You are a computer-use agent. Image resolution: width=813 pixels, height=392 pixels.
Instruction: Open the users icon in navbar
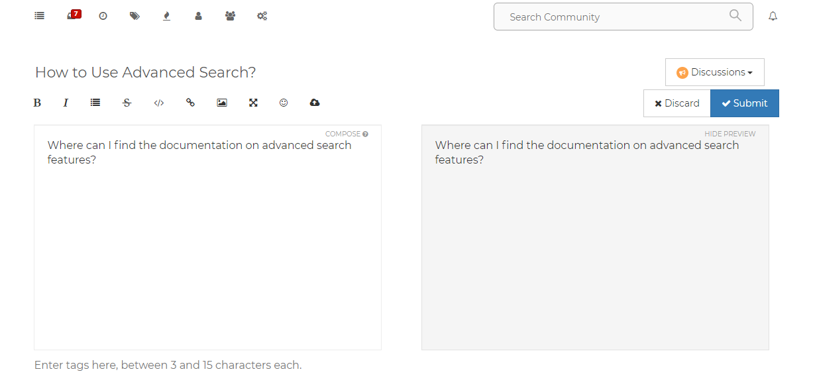(x=198, y=16)
